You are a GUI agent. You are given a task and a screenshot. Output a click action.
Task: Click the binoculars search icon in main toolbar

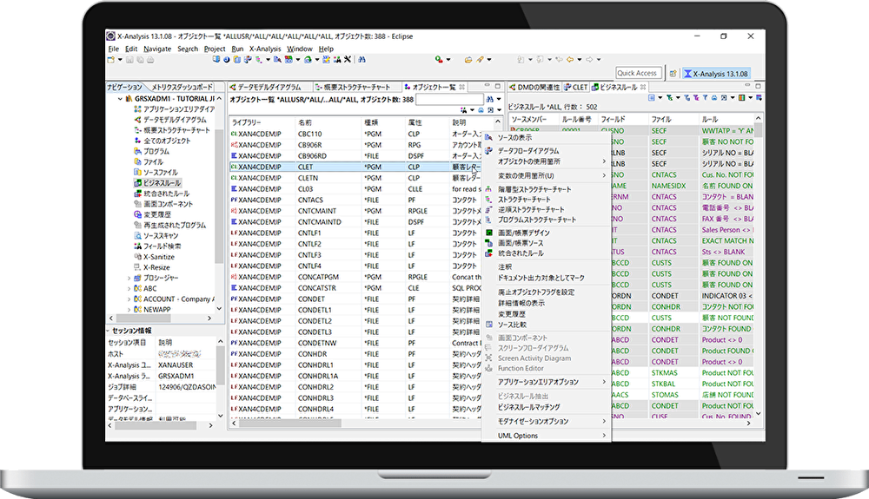pos(362,59)
